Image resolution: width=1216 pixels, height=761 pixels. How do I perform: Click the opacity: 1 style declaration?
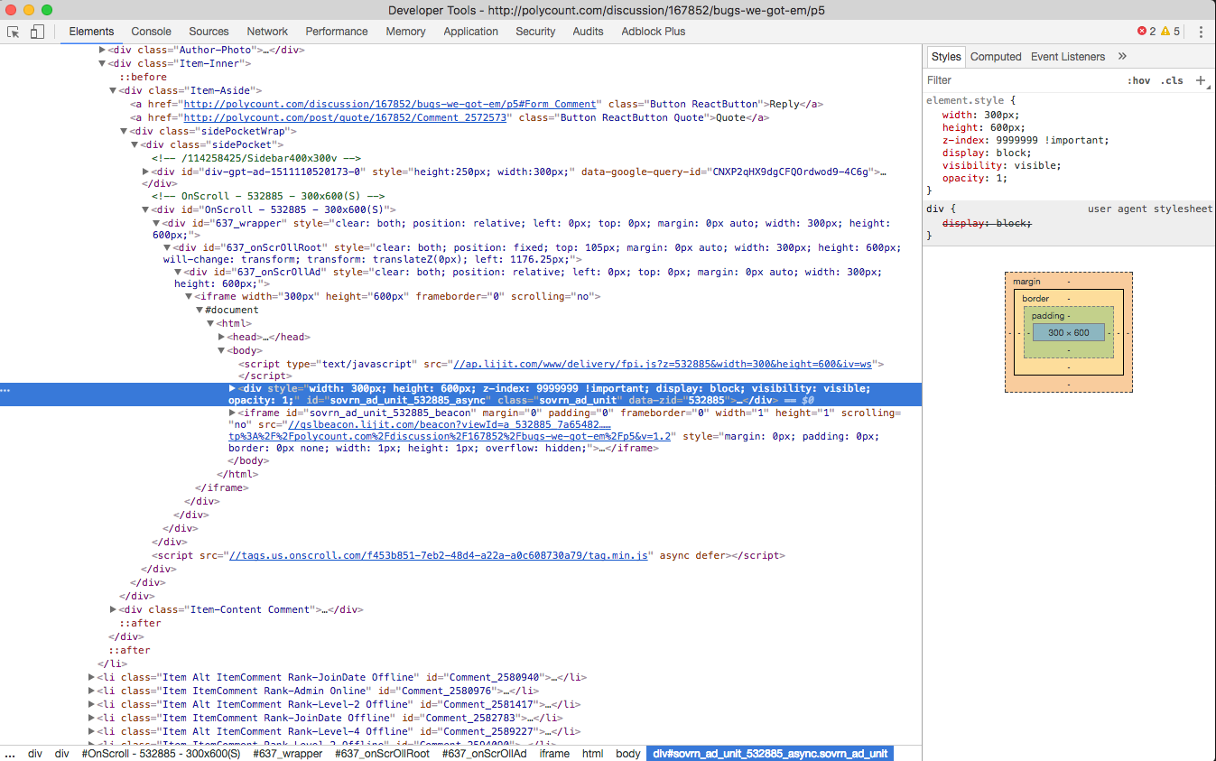point(975,178)
